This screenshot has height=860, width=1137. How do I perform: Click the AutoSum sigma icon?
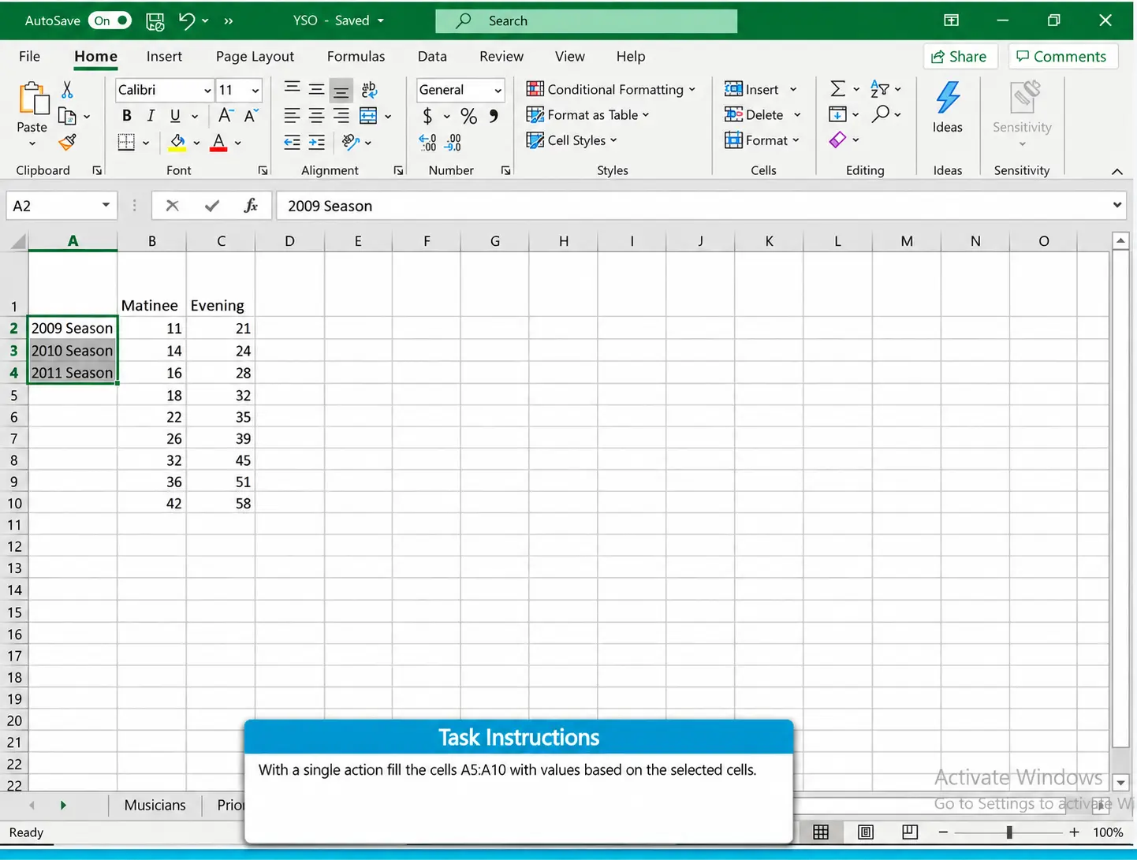[x=837, y=89]
